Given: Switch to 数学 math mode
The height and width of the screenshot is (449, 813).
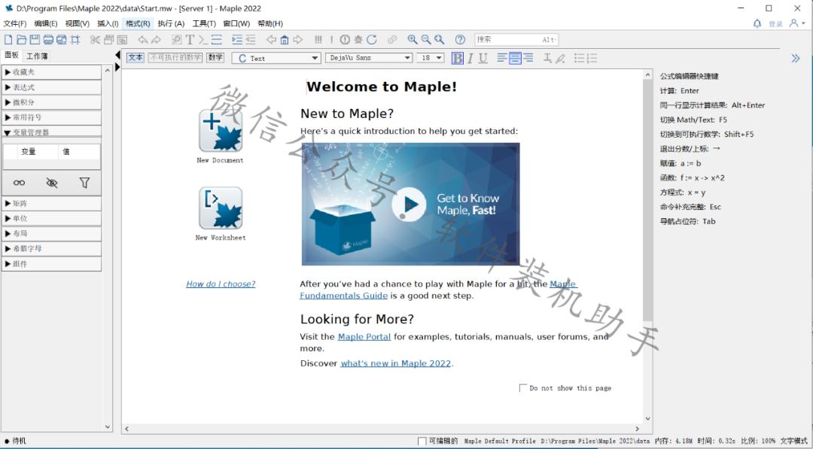Looking at the screenshot, I should point(215,57).
